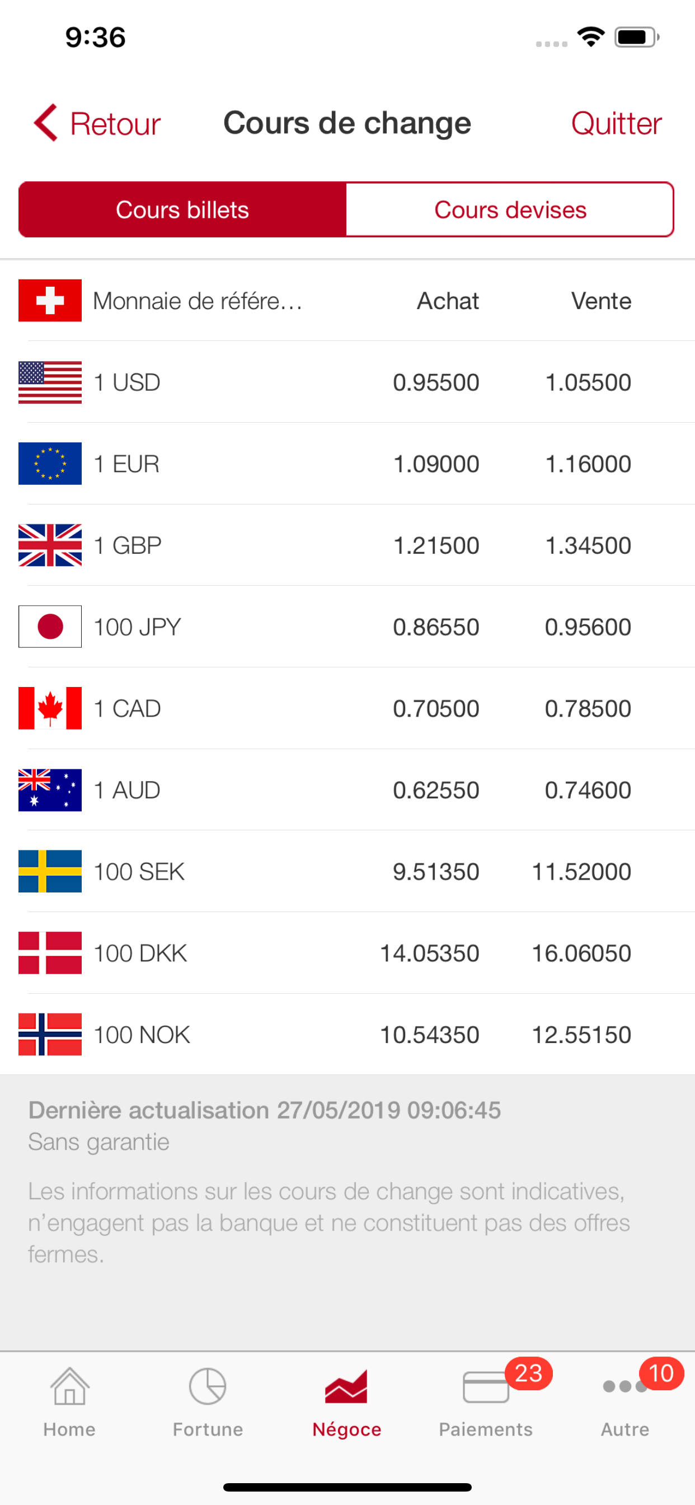Select the Négoce tab
Viewport: 695px width, 1505px height.
coord(346,1402)
